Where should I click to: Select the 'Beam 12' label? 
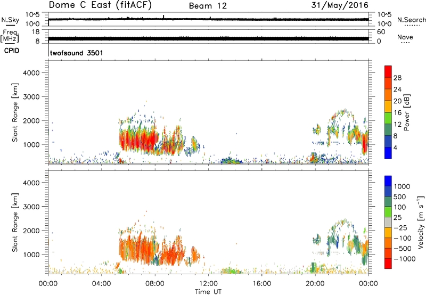coord(208,6)
